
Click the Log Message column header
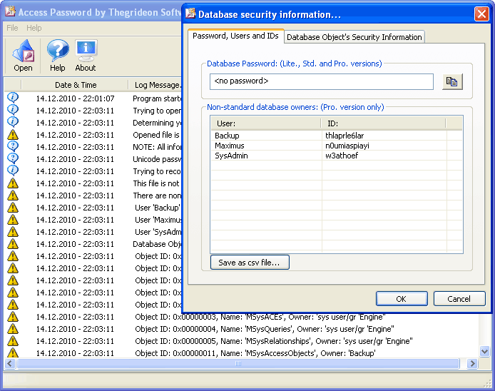click(155, 85)
